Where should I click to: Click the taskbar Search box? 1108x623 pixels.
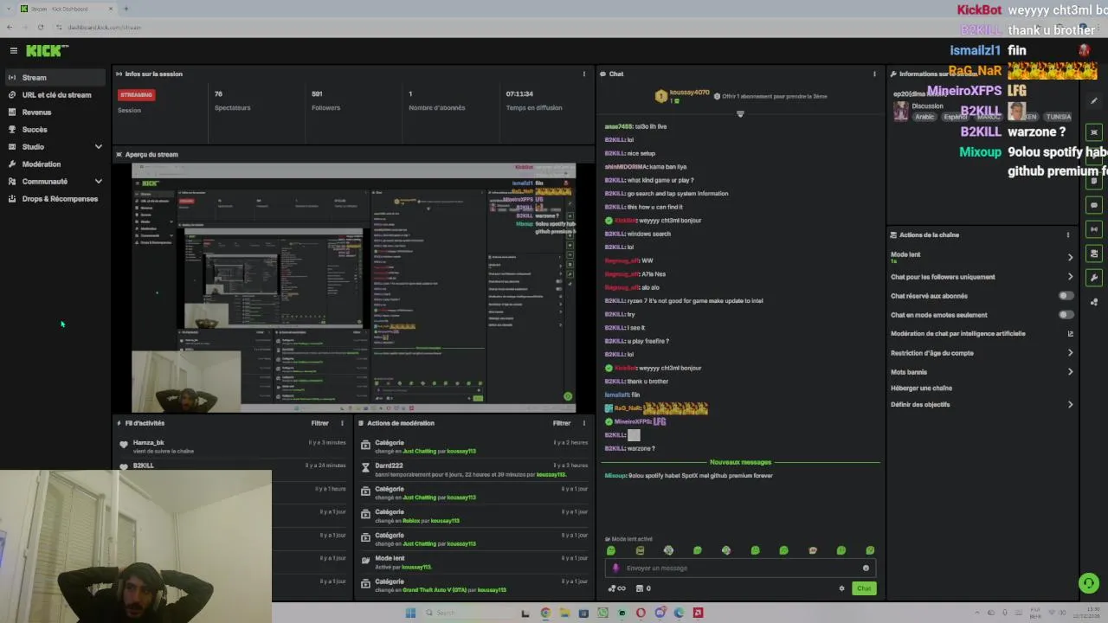pyautogui.click(x=467, y=613)
